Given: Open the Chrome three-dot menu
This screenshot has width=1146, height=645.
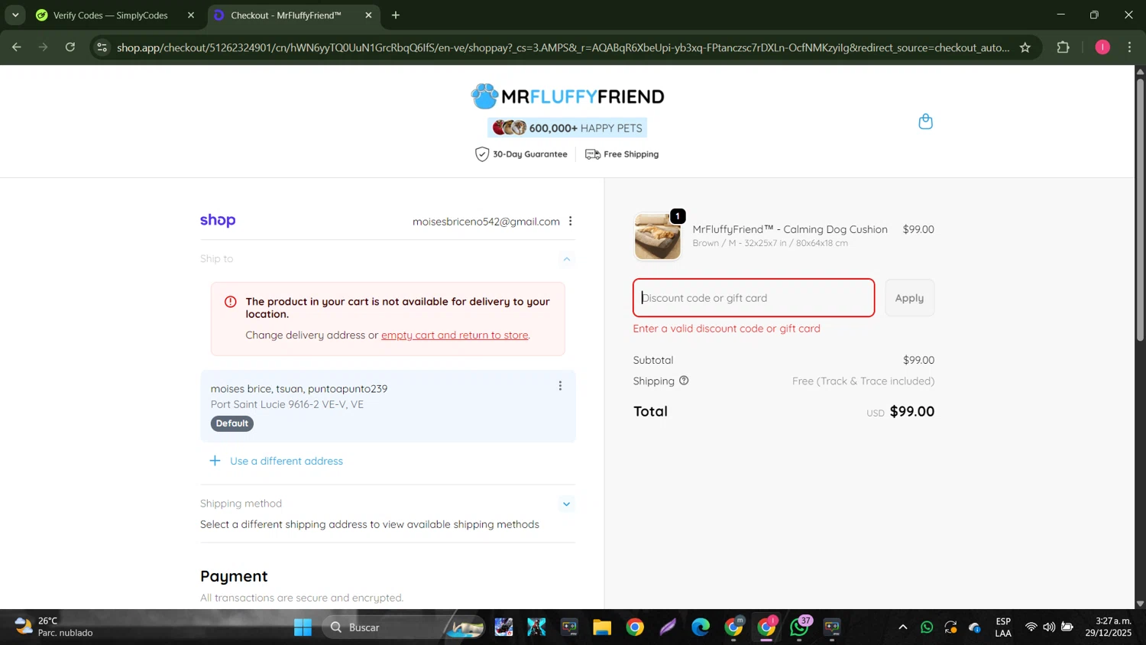Looking at the screenshot, I should pyautogui.click(x=1130, y=47).
